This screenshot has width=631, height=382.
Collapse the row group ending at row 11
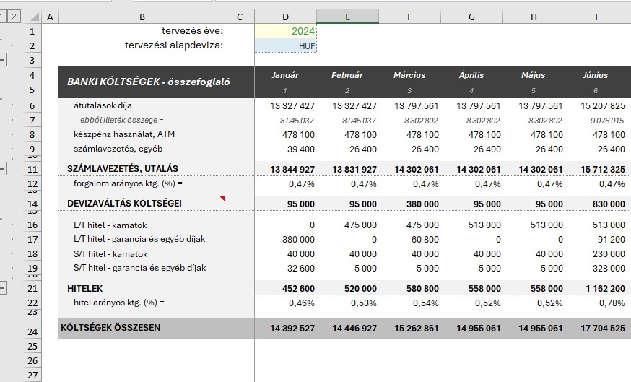pos(2,169)
